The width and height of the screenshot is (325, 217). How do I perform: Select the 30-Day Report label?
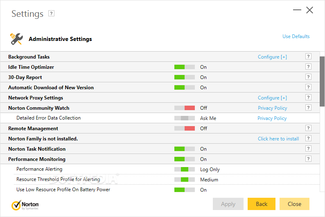tap(25, 77)
